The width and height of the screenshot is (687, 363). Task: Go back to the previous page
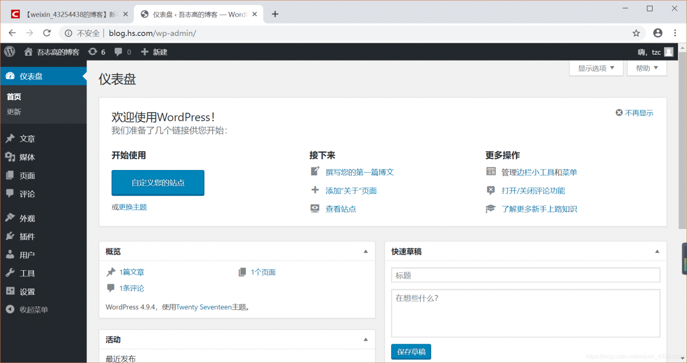[x=12, y=33]
